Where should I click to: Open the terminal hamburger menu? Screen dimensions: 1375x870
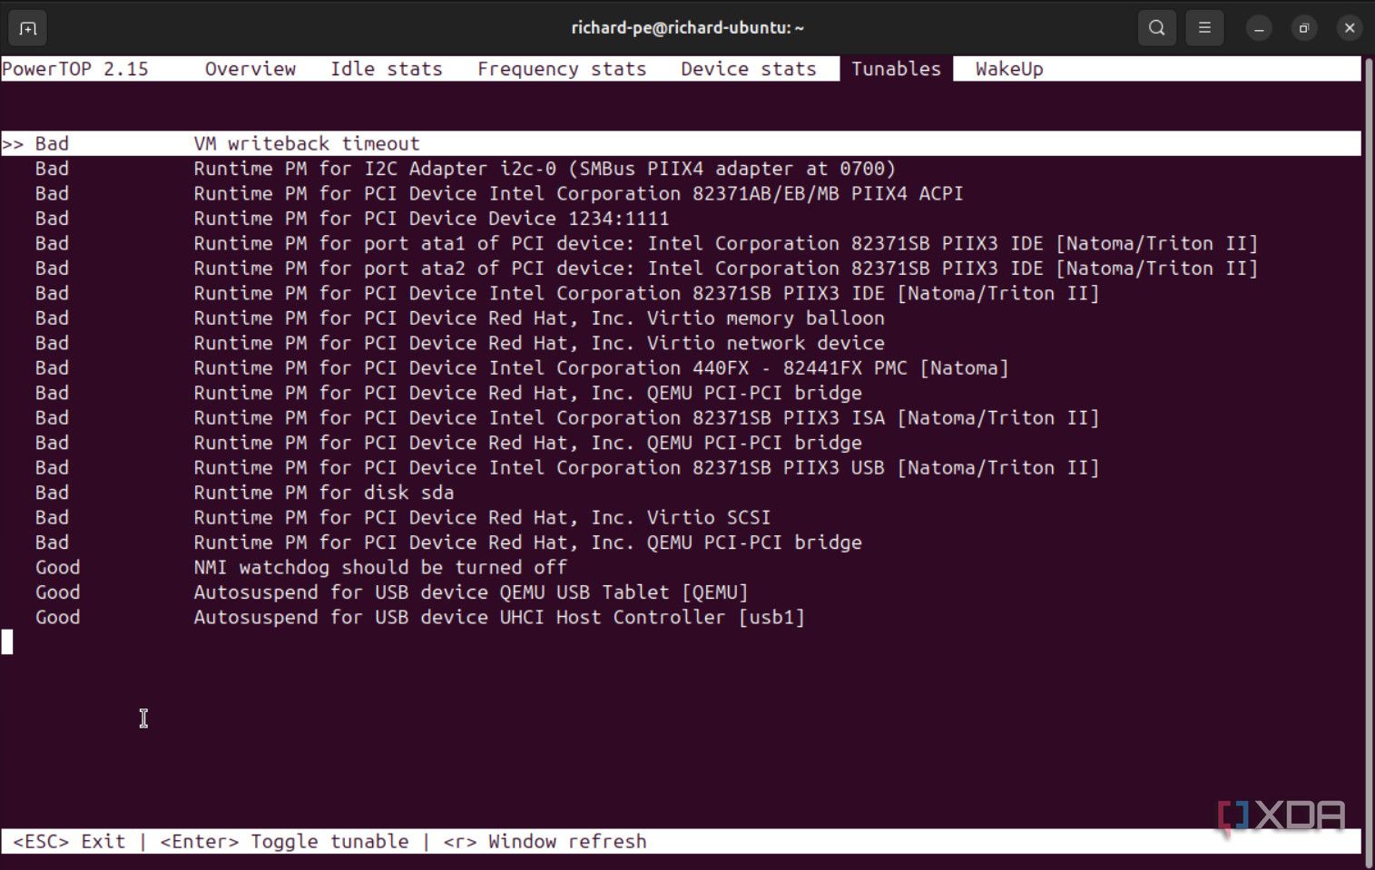click(1203, 28)
